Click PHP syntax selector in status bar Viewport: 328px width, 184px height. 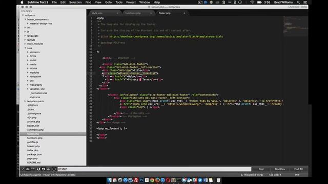coord(297,175)
